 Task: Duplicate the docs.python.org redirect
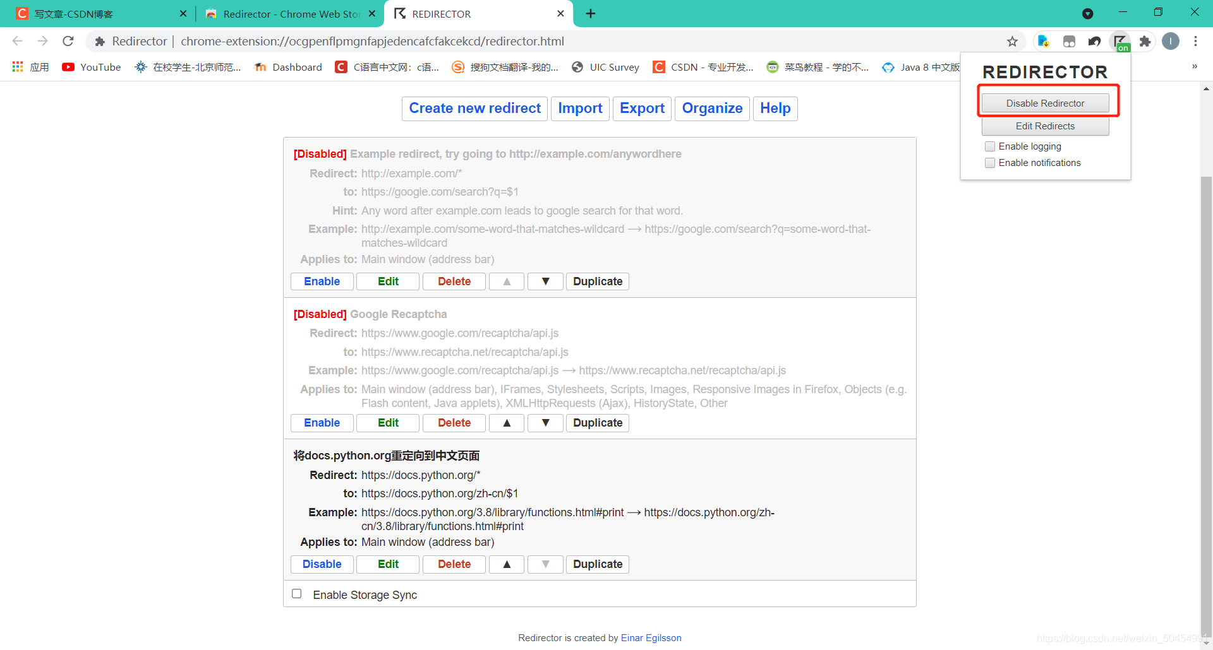tap(598, 564)
